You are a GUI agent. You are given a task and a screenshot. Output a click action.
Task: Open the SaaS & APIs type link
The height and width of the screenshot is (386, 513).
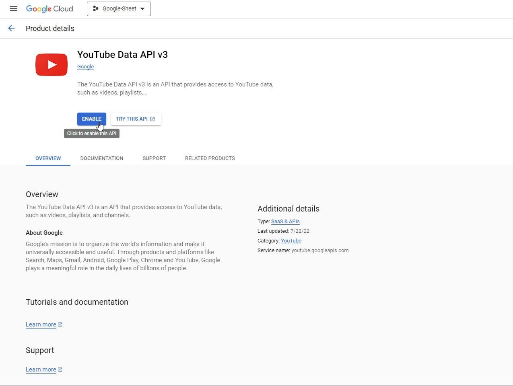click(285, 221)
